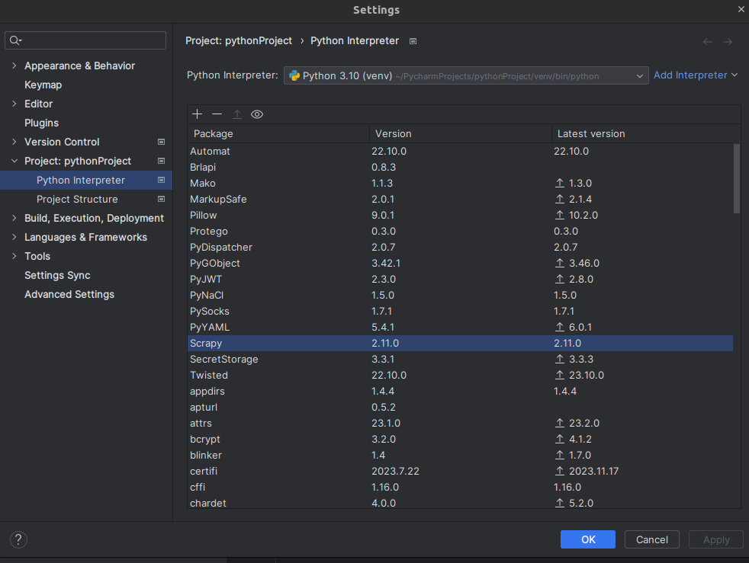Click upgrade arrow icon next to certifi 2023.11.17
The height and width of the screenshot is (563, 749).
[x=560, y=471]
